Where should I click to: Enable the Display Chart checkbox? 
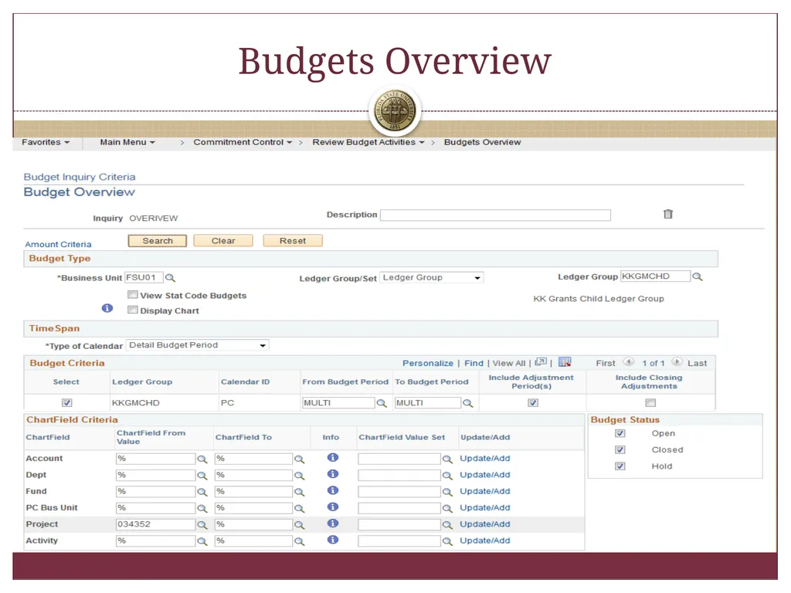133,310
